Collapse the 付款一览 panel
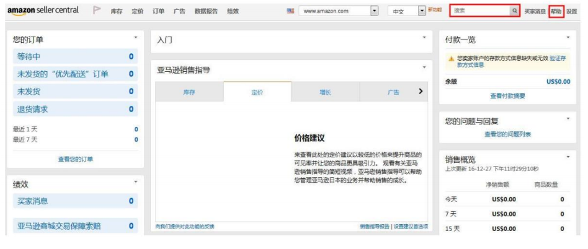 568,38
